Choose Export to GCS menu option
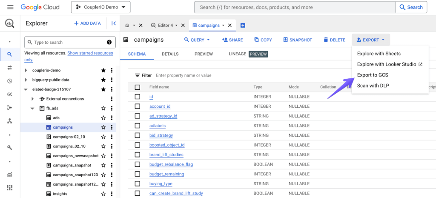Screen dimensions: 436x198 pos(373,75)
